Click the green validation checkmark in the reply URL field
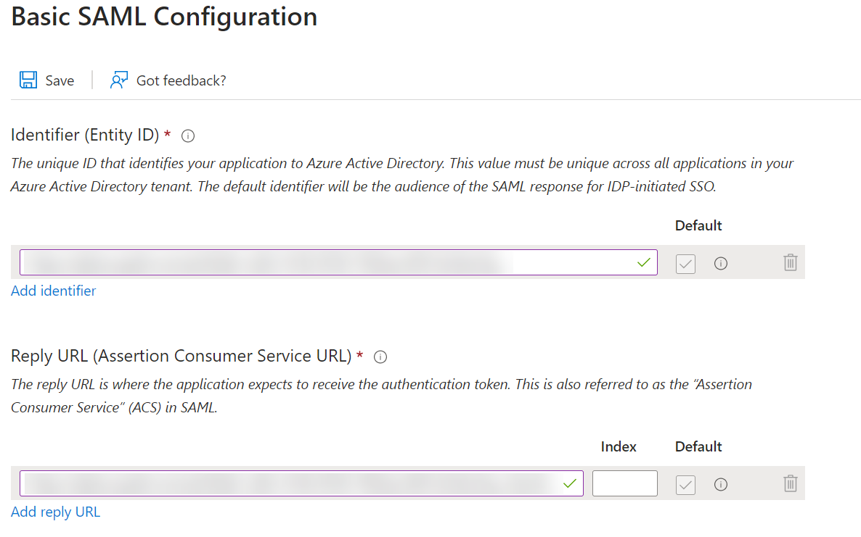 pos(569,483)
